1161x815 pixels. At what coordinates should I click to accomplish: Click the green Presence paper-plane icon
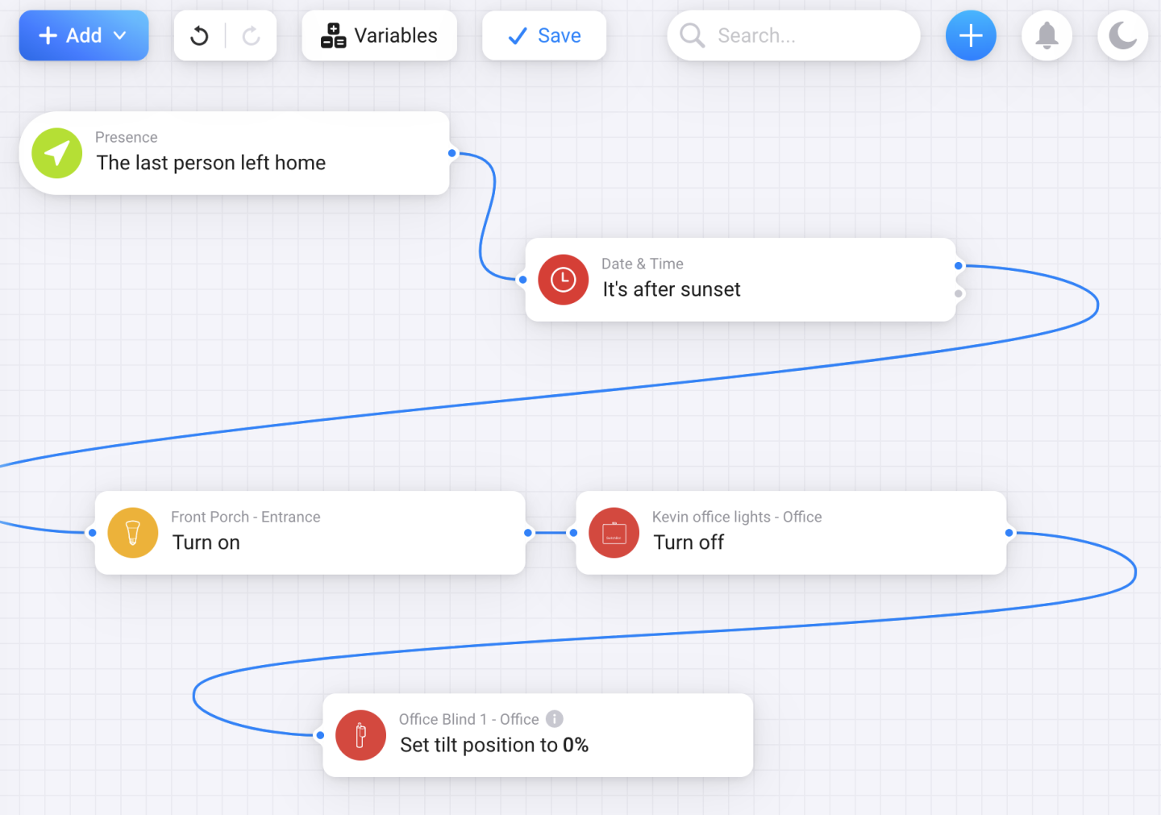(56, 153)
